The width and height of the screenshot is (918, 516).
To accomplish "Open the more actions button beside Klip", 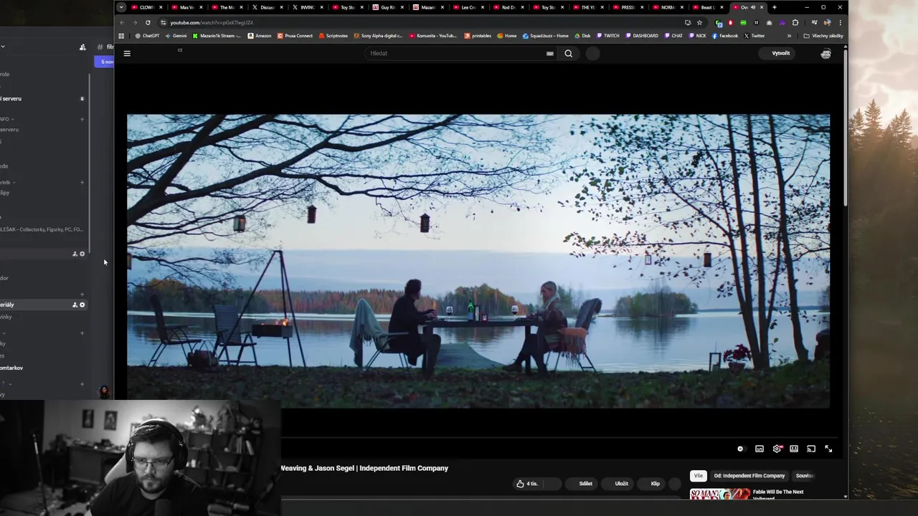I will pos(675,484).
